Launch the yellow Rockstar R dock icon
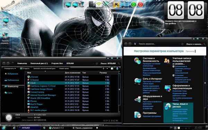Viewport: 208px width, 130px height. click(x=116, y=5)
